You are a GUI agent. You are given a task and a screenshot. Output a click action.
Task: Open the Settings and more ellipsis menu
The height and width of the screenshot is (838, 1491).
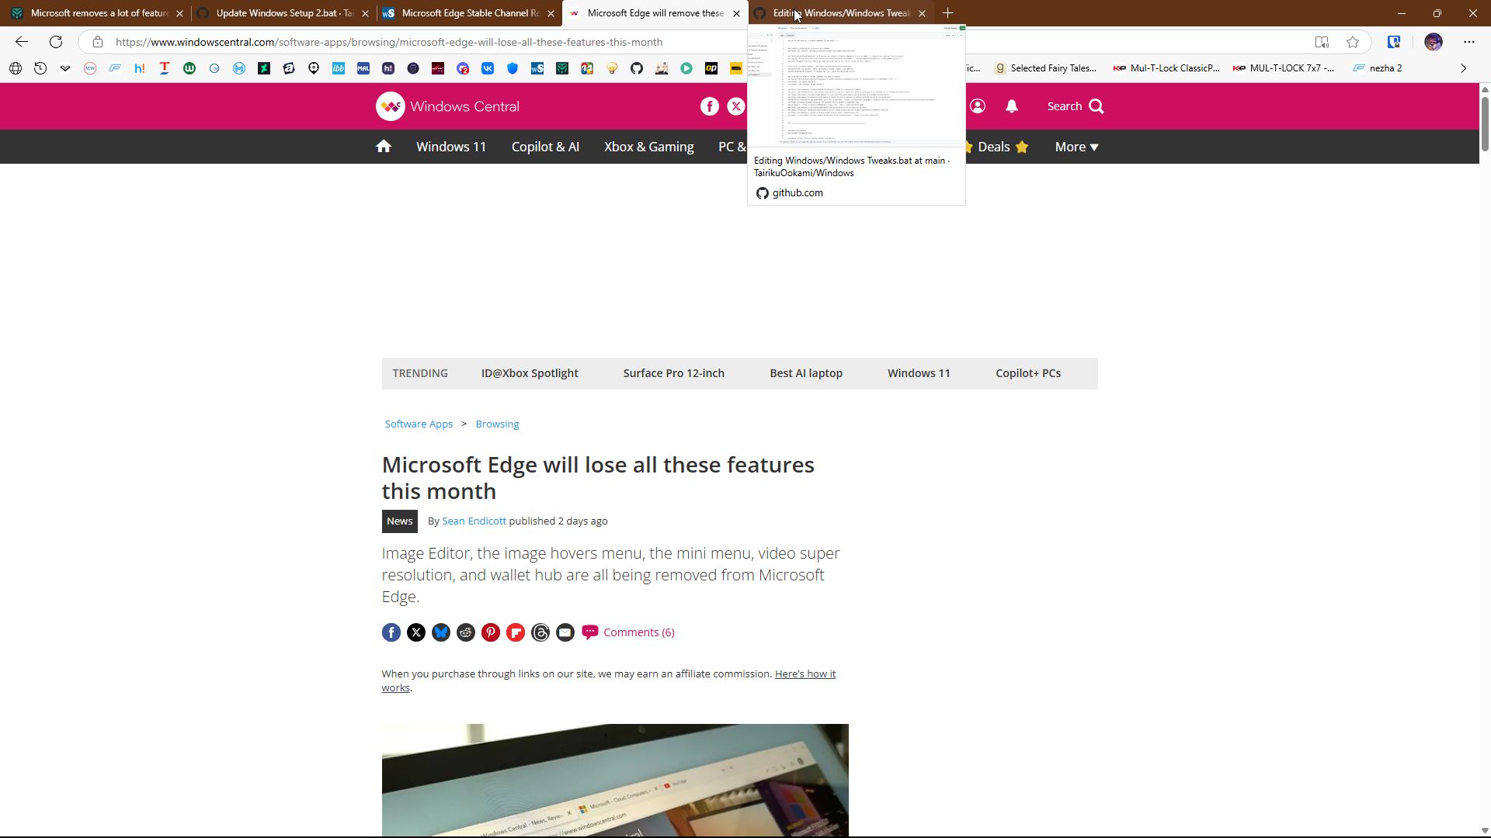pyautogui.click(x=1468, y=42)
